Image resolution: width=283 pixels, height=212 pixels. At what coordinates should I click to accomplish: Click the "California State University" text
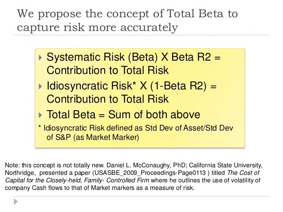[225, 165]
